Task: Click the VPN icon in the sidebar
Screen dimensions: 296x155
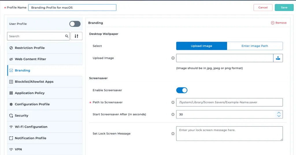Action: 11,149
